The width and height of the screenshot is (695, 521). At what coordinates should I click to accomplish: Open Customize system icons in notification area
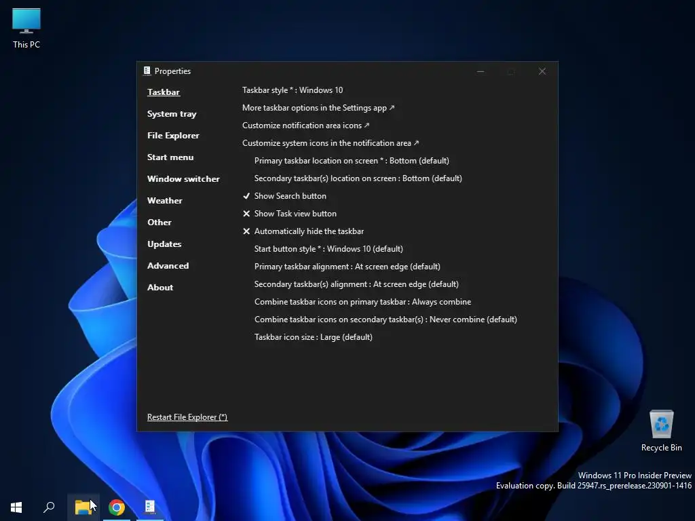pos(331,143)
